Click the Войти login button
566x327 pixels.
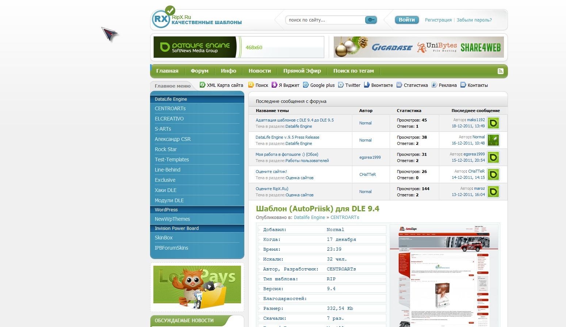(407, 20)
